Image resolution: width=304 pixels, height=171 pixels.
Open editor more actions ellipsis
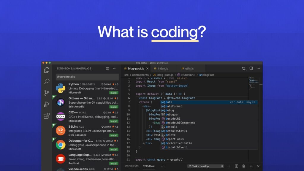point(258,68)
